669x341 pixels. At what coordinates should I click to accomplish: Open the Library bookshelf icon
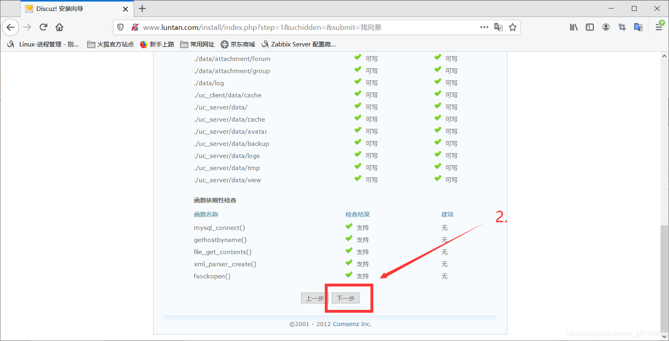[x=574, y=27]
